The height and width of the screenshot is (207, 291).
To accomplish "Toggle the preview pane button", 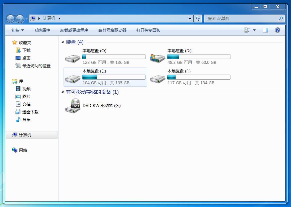I will [265, 30].
